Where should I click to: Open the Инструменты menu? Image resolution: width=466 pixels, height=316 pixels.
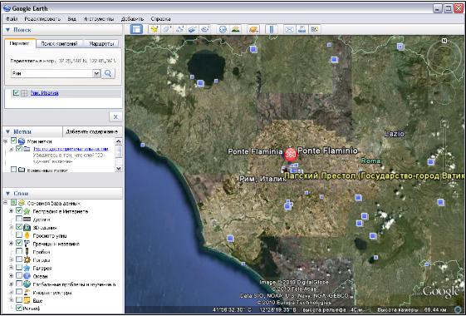[x=99, y=19]
